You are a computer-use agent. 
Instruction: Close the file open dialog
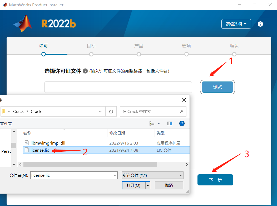[184, 100]
